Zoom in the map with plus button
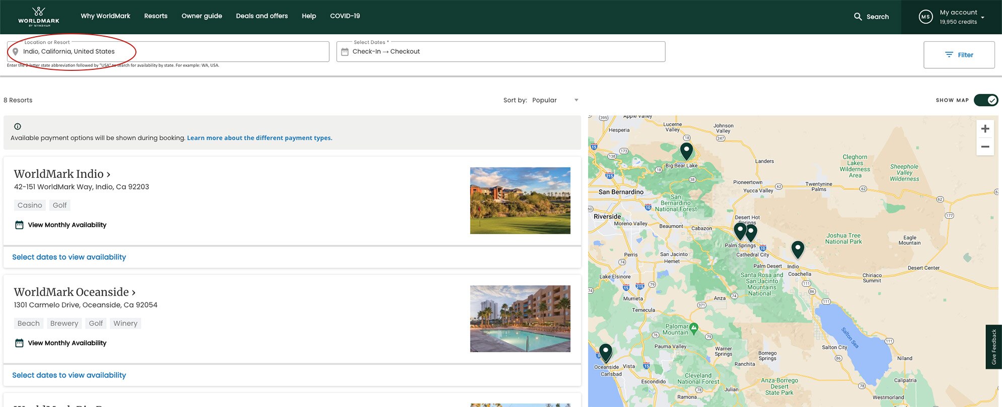Viewport: 1002px width, 407px height. pos(985,129)
